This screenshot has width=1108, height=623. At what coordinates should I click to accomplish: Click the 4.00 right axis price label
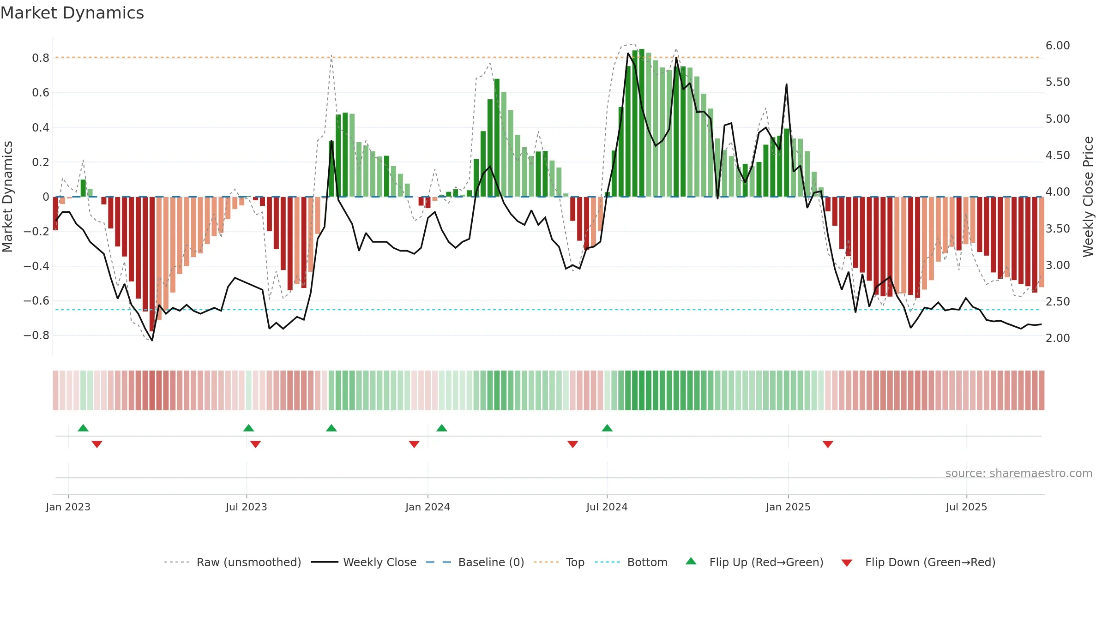click(x=1058, y=192)
